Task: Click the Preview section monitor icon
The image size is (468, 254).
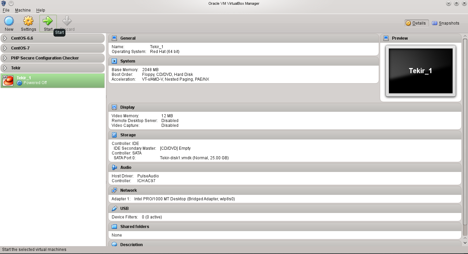Action: [386, 38]
